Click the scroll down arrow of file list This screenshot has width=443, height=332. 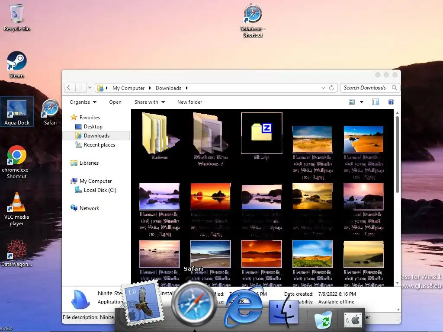397,283
